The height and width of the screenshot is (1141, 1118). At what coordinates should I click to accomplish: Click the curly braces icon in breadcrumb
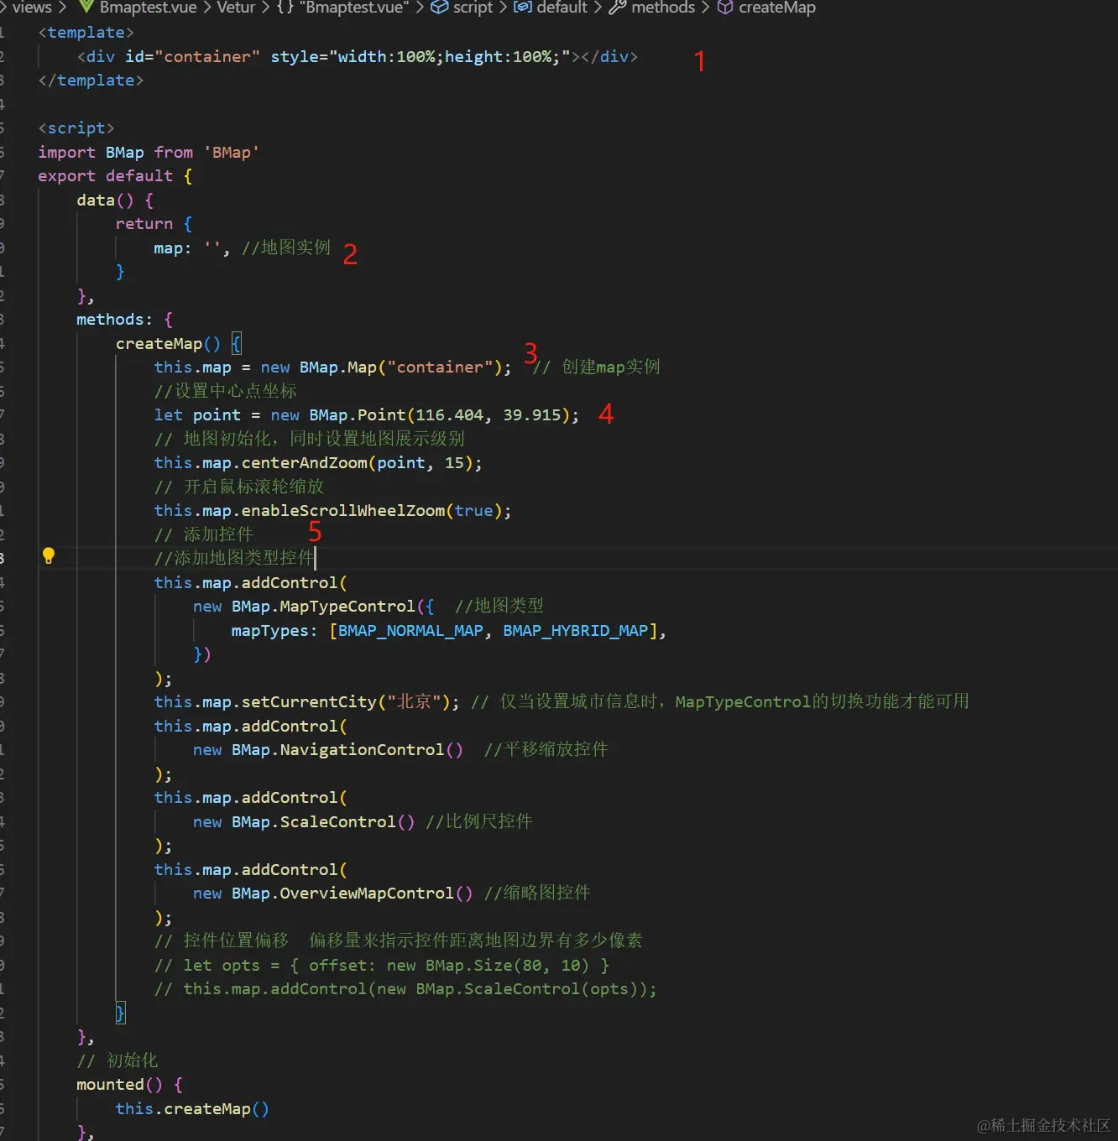285,7
